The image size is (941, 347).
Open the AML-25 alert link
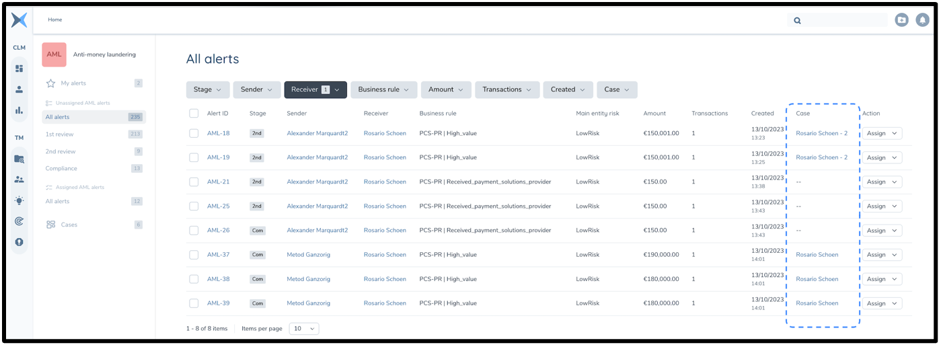coord(218,206)
